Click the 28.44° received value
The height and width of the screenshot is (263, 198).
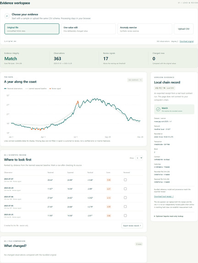pos(50,180)
